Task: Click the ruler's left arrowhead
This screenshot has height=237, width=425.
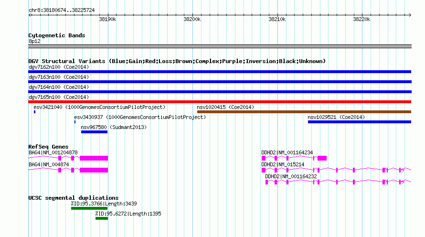Action: (x=30, y=15)
